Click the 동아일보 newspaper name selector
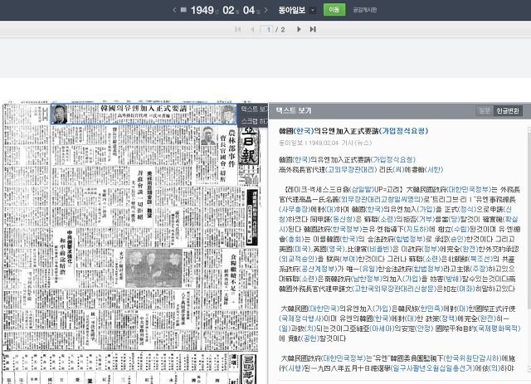 292,10
